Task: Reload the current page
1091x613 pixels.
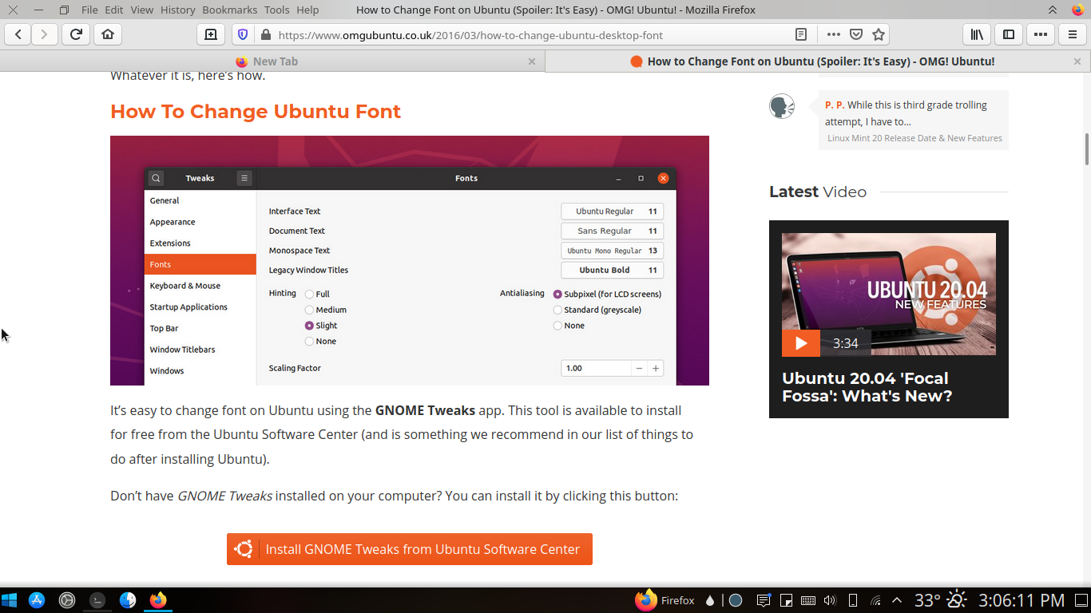Action: click(x=76, y=34)
